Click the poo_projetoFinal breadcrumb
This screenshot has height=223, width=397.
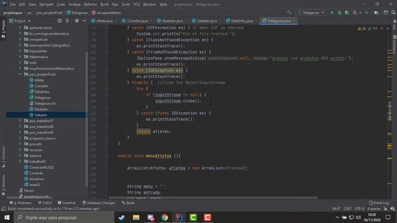[49, 12]
